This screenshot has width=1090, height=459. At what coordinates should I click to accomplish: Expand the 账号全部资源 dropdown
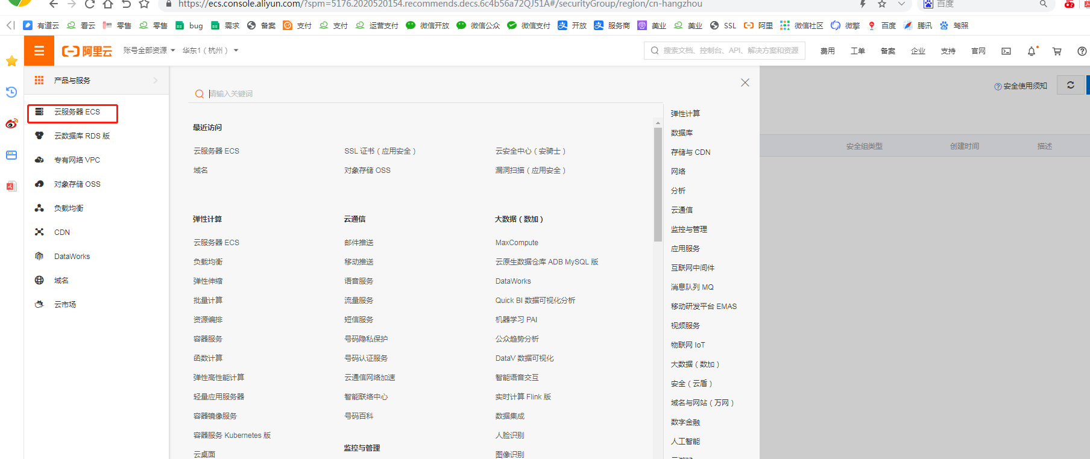click(x=149, y=51)
